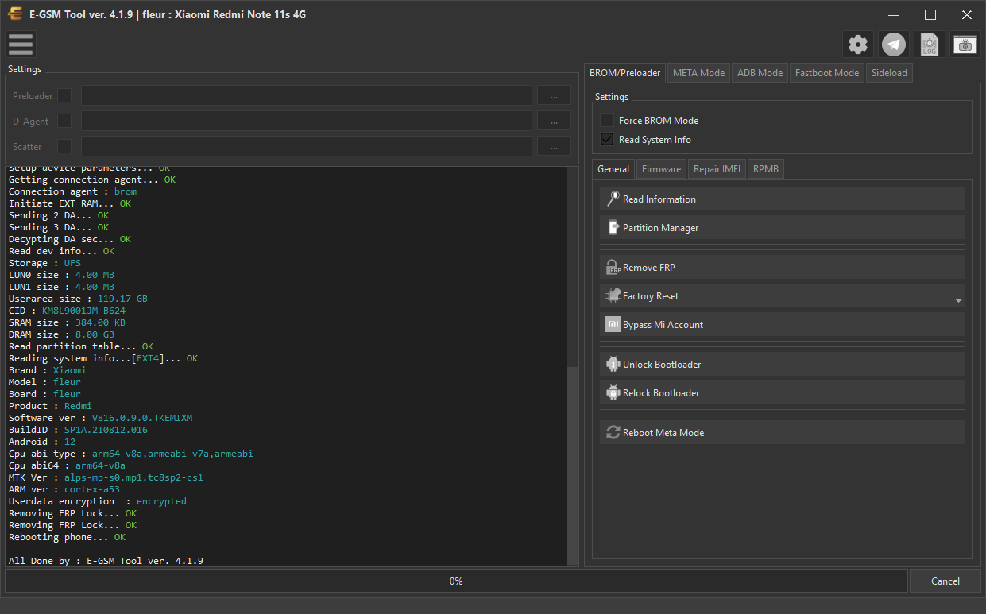
Task: Click the screenshot camera icon
Action: point(965,44)
